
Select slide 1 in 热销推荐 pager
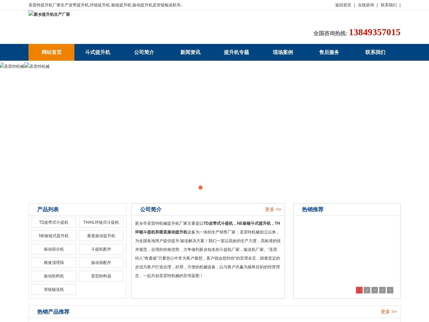[359, 290]
